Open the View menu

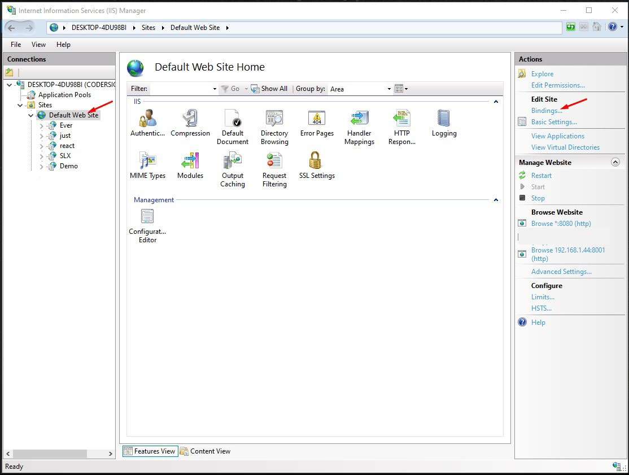(x=38, y=44)
